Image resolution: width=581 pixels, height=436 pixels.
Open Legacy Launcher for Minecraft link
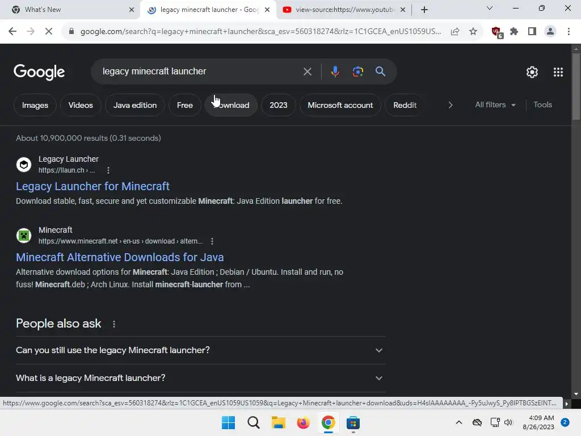[92, 186]
